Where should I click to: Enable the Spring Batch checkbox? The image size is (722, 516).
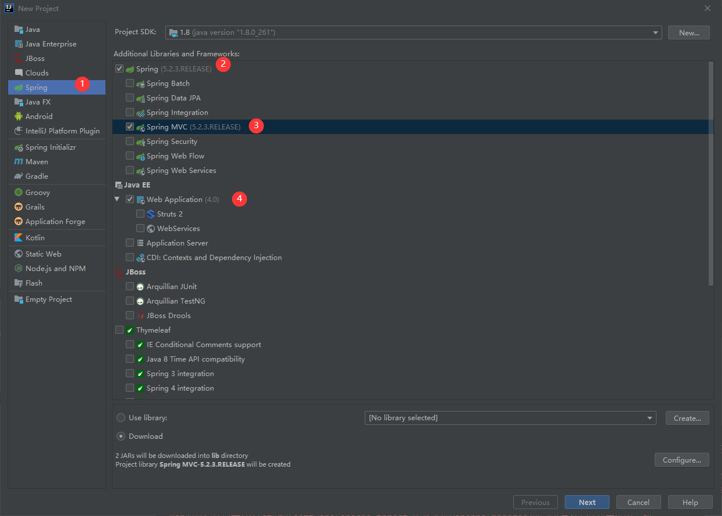point(130,83)
